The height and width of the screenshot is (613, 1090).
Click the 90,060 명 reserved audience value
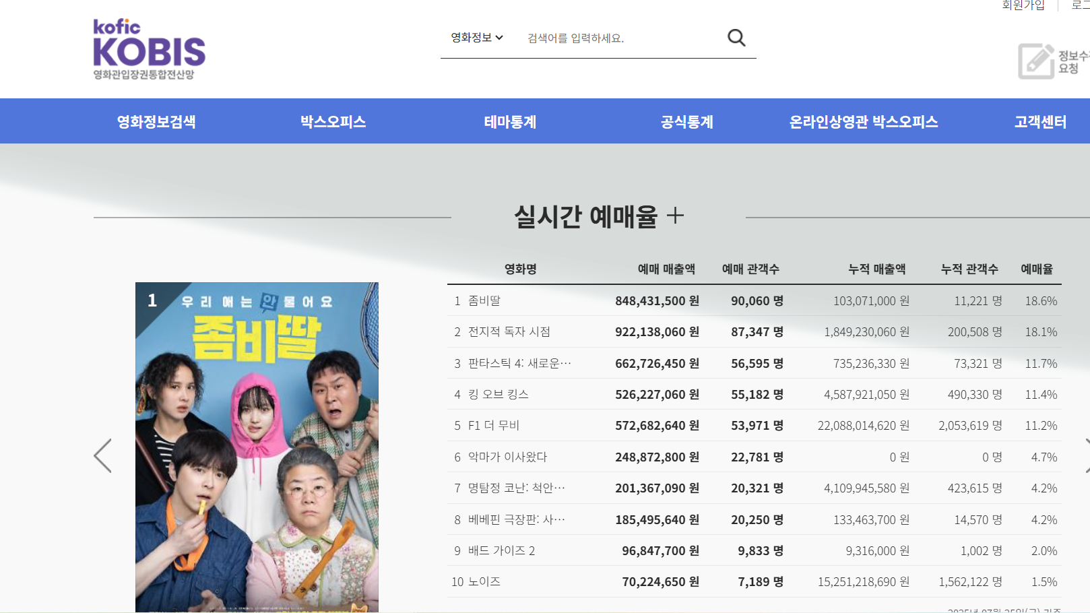(x=757, y=301)
